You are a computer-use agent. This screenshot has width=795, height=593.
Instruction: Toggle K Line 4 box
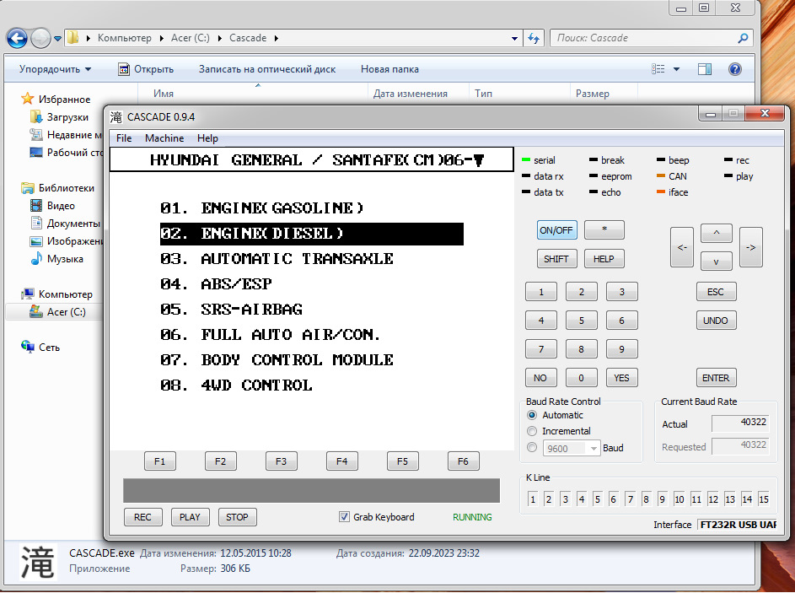[582, 499]
